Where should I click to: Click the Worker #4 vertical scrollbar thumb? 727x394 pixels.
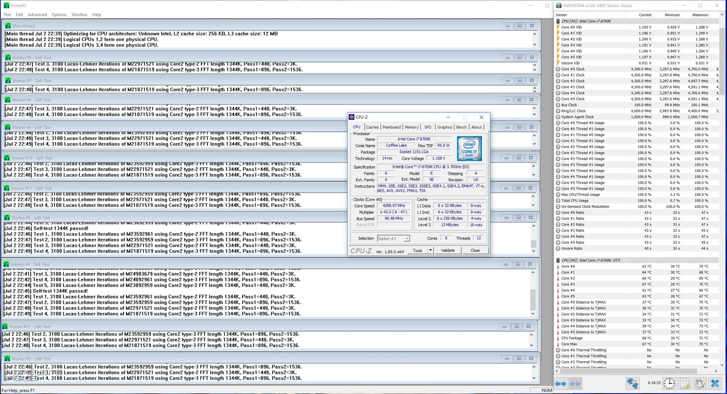point(533,299)
